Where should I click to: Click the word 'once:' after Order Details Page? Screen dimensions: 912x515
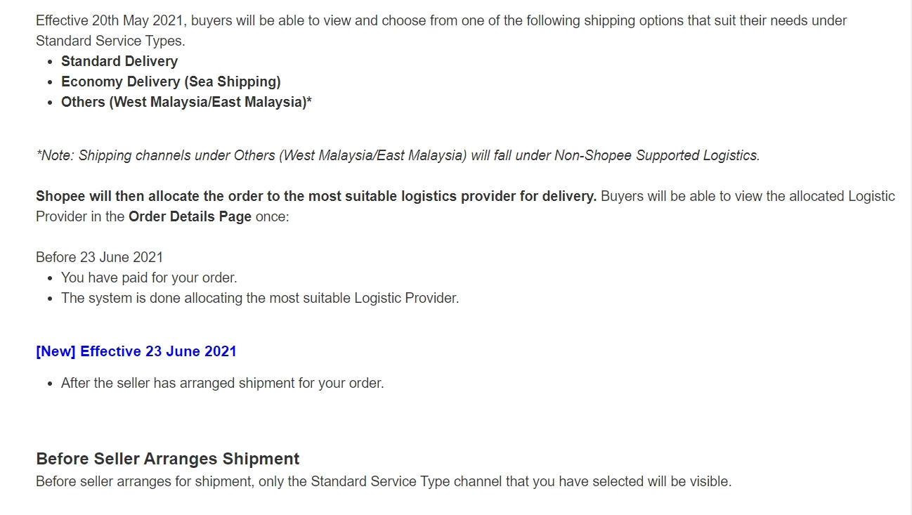coord(272,216)
